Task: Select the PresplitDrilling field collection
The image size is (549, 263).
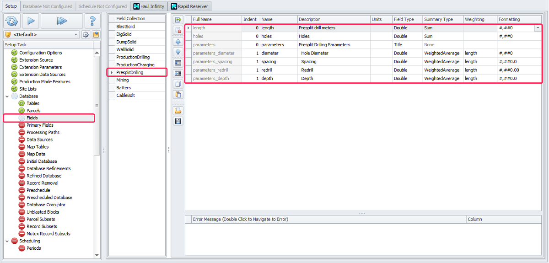Action: pos(140,73)
